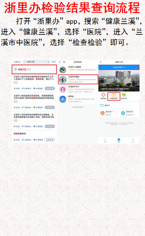Screen dimensions: 145x236
Task: Go back from the 健康兰溪 hospital page
Action: pyautogui.click(x=101, y=62)
